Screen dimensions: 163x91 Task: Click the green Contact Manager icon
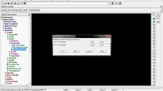120,3
